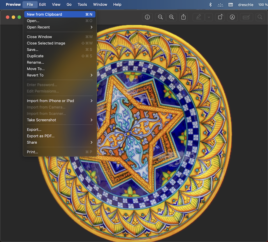Click the Bluetooth icon in menu bar
The image size is (268, 242).
211,5
